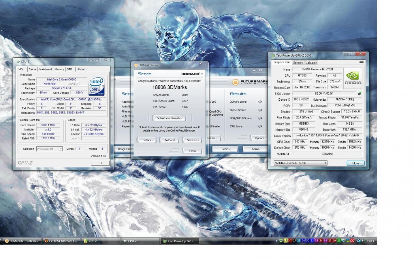
Task: Close the 3DMark Score dialog via Close button
Action: [192, 151]
